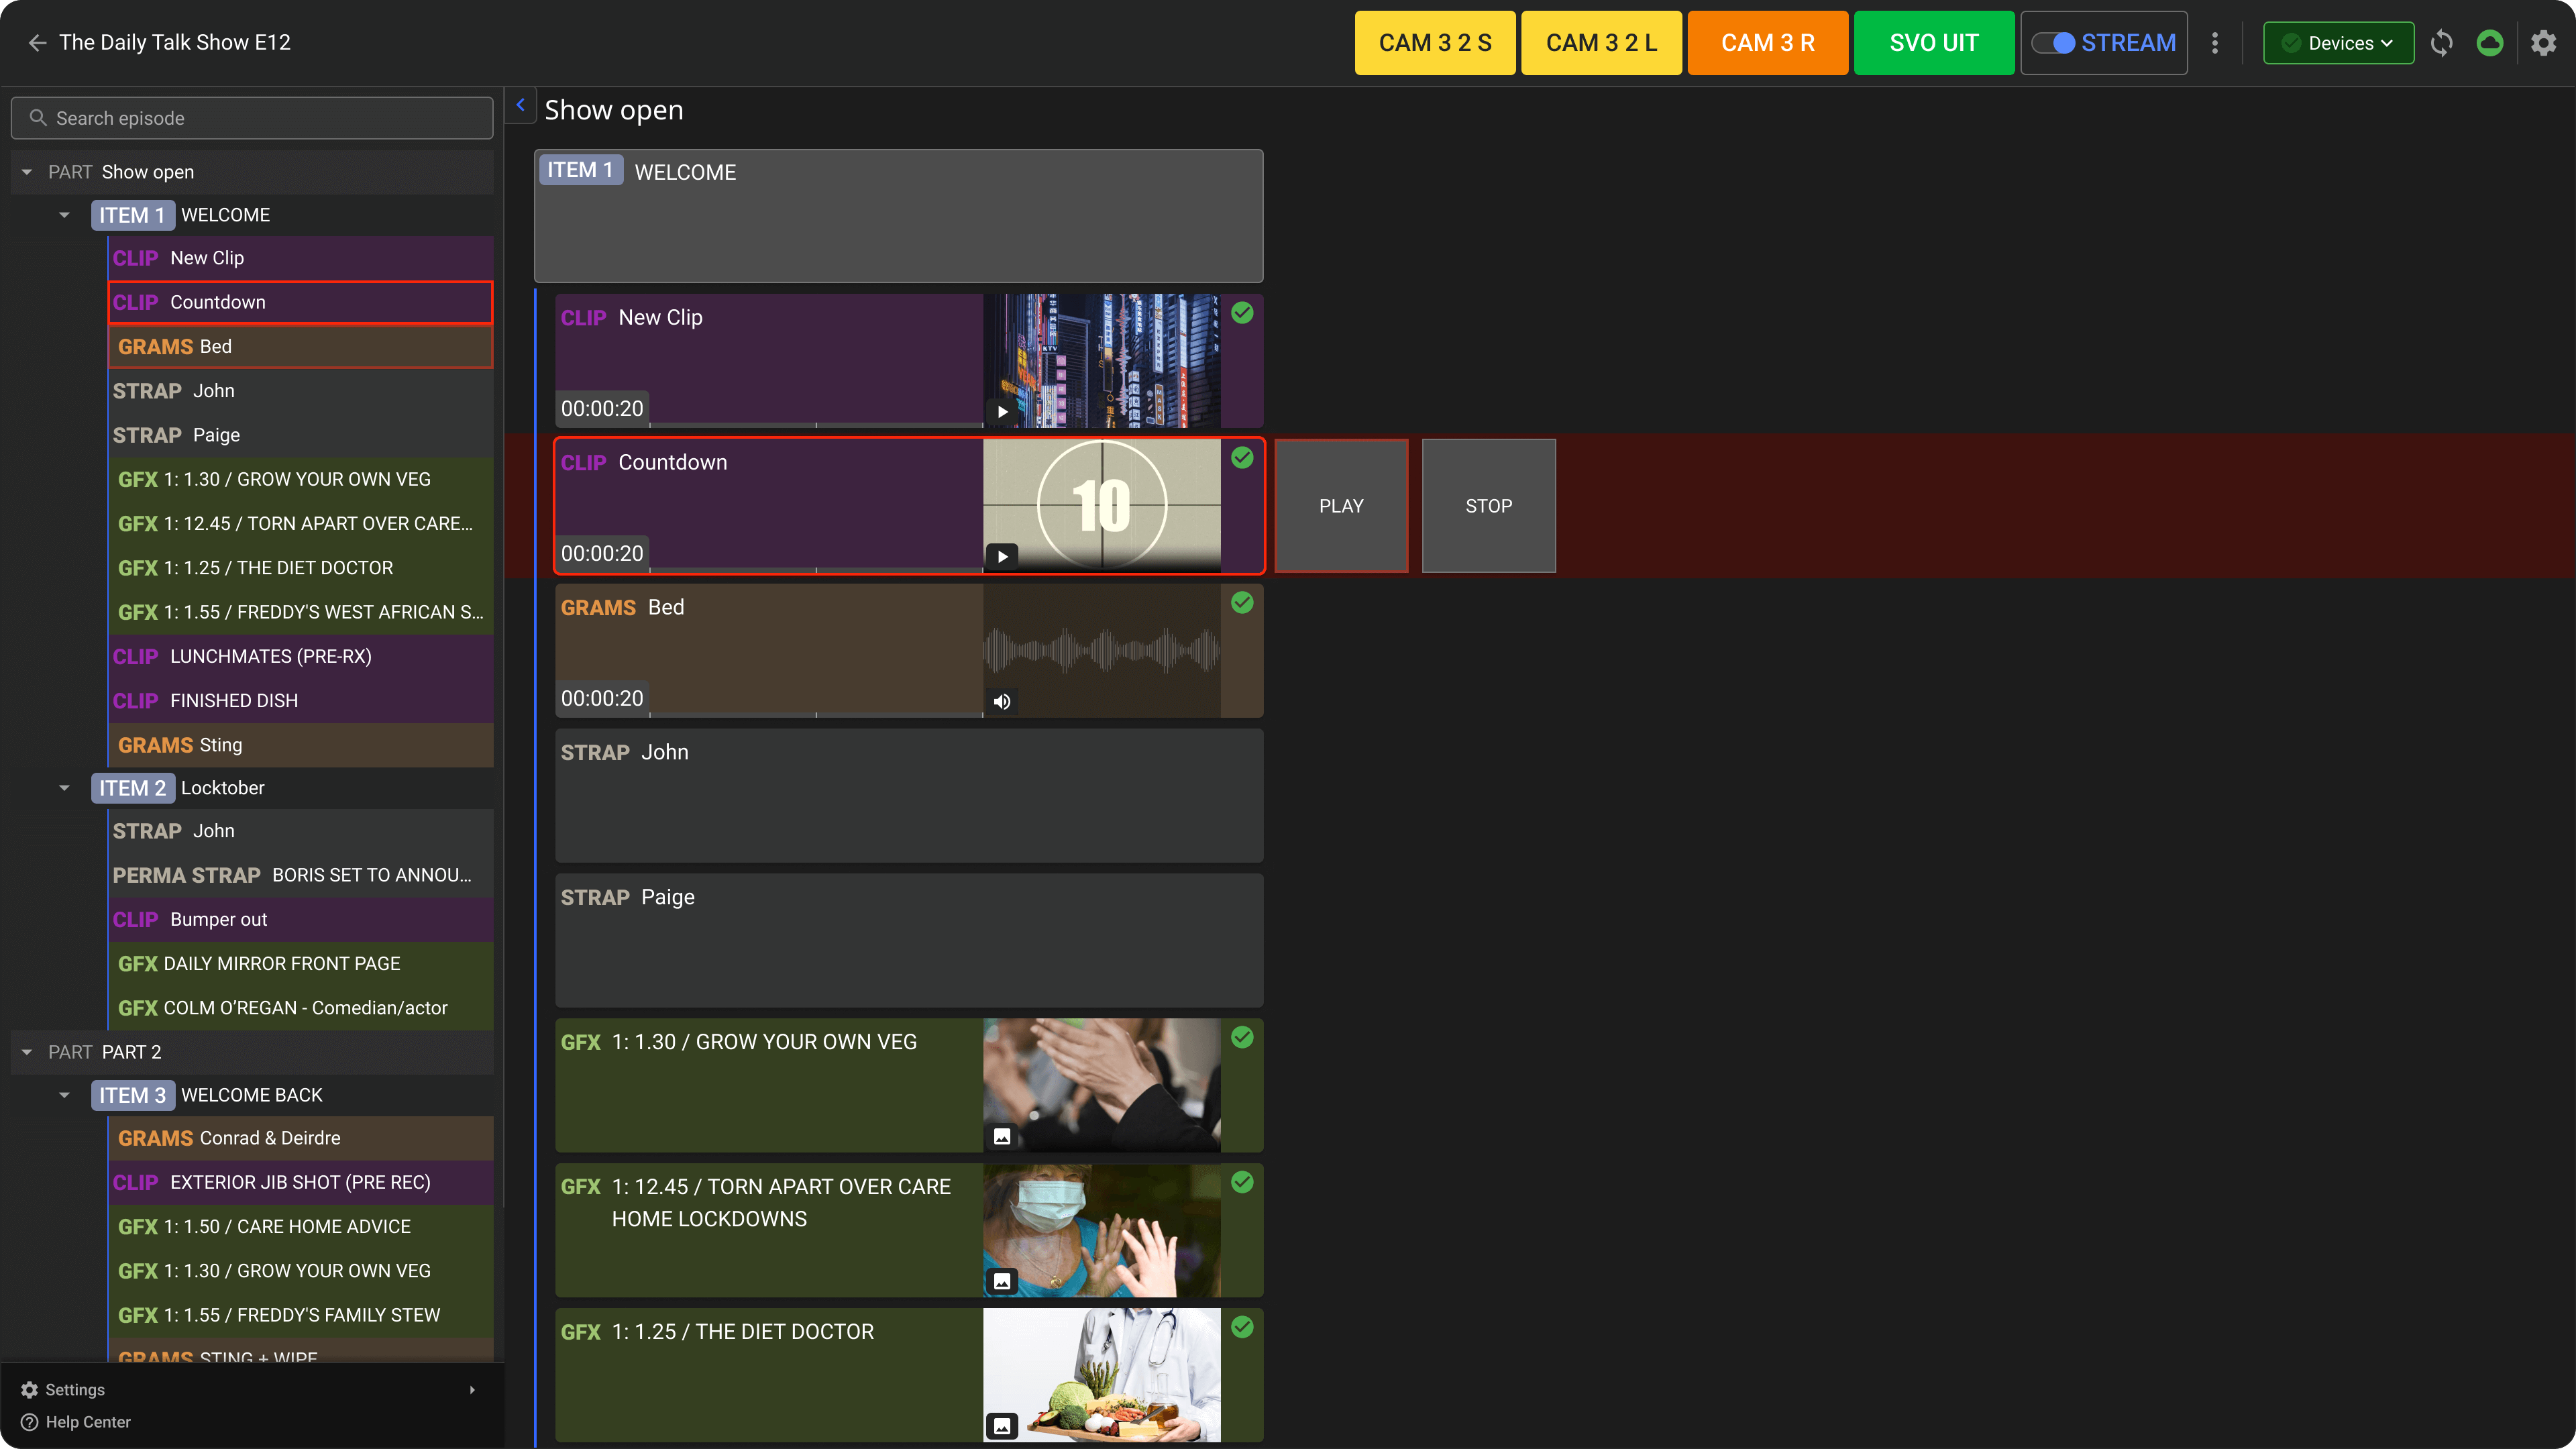Viewport: 2576px width, 1449px height.
Task: Click the Settings gear icon in the sidebar footer
Action: click(x=30, y=1390)
